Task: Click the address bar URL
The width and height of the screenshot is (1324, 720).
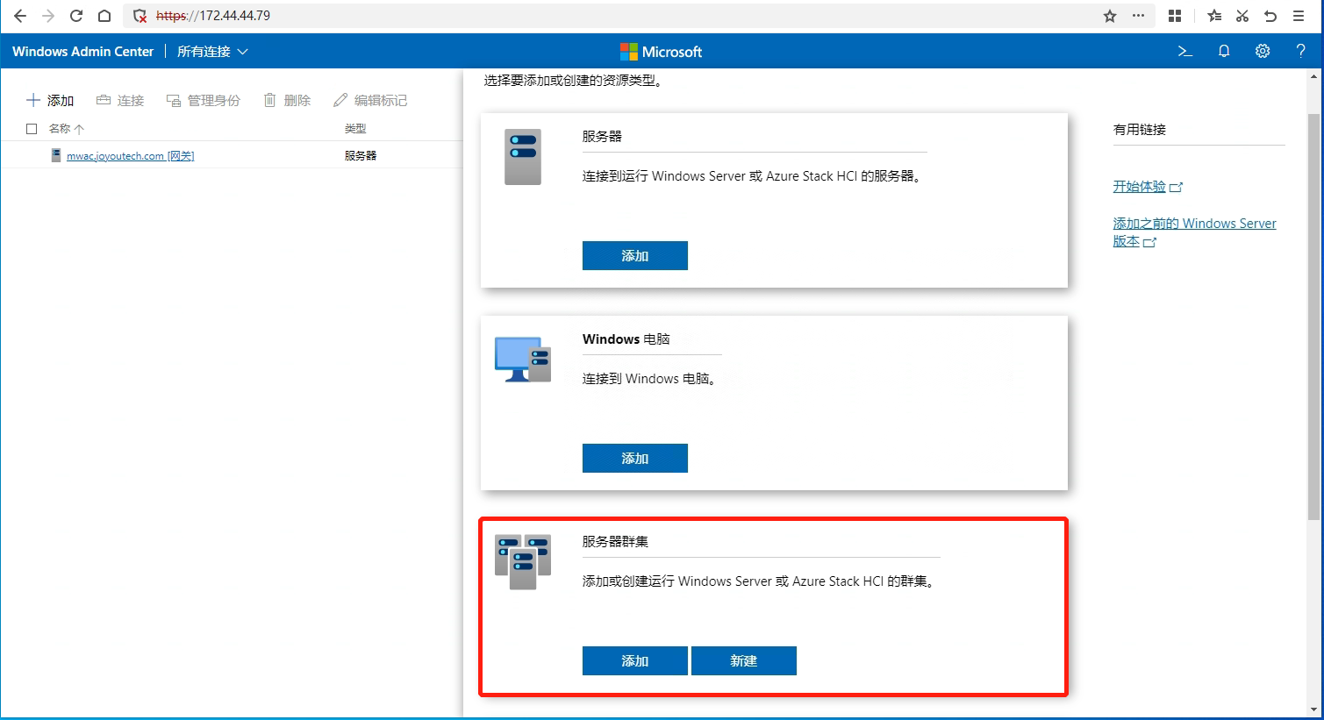Action: click(213, 16)
